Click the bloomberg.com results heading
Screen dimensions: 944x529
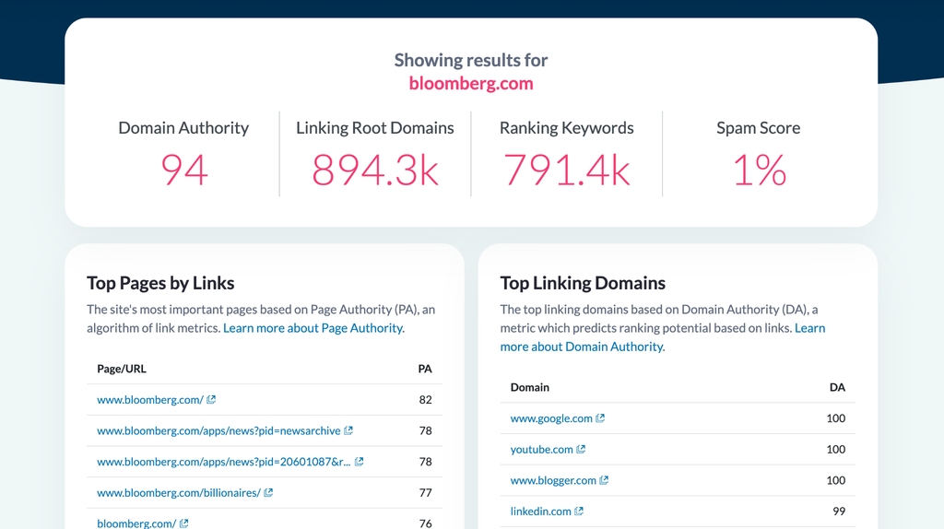pos(471,83)
